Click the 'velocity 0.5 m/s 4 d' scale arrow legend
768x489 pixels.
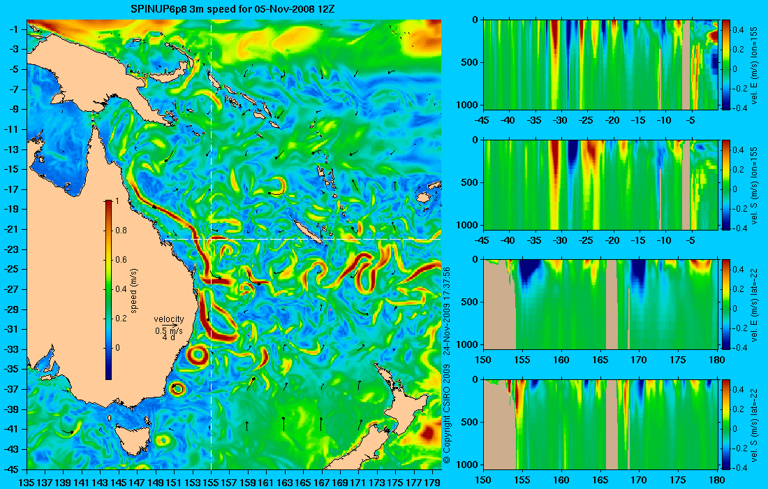pos(169,328)
